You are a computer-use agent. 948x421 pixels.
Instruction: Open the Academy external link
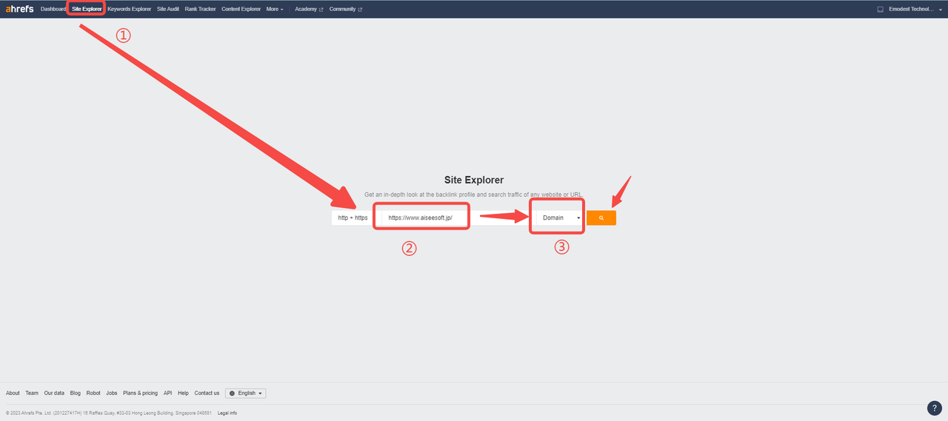(309, 9)
